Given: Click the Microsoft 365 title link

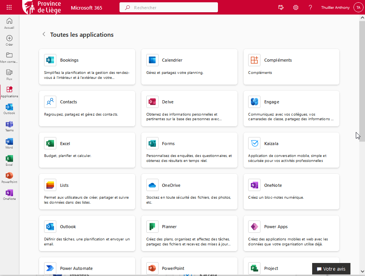Looking at the screenshot, I should 87,8.
